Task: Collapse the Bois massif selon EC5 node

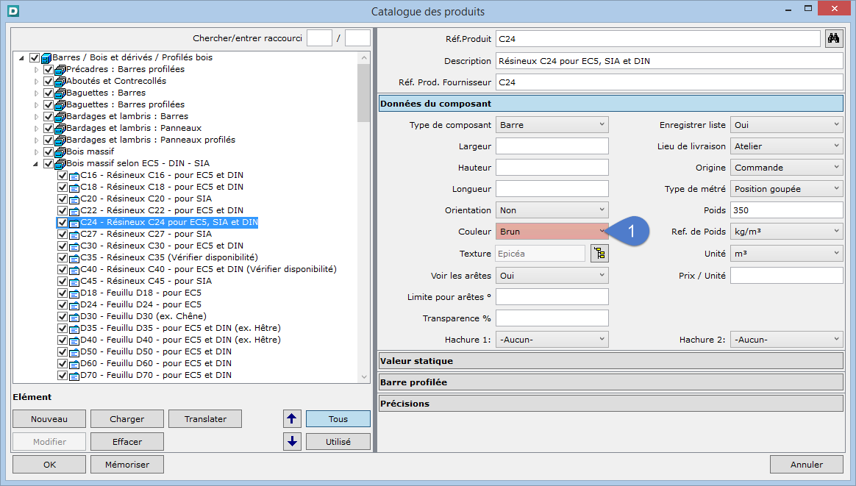Action: click(36, 163)
